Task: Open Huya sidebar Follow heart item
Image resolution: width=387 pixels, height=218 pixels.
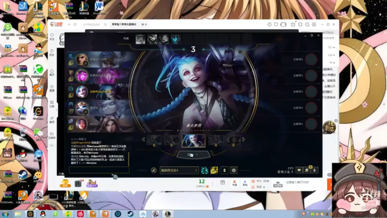Action: click(52, 37)
